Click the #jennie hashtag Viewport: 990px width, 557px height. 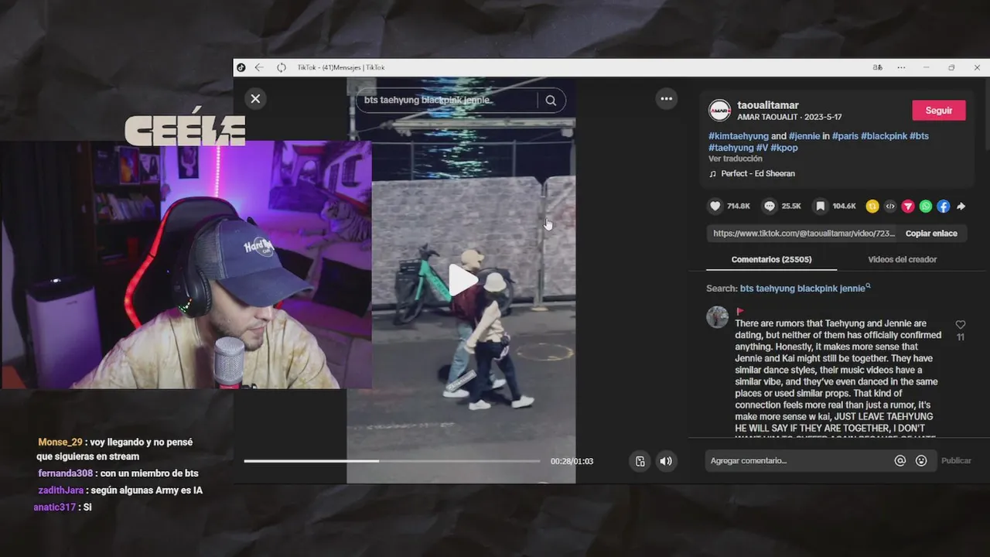click(804, 135)
